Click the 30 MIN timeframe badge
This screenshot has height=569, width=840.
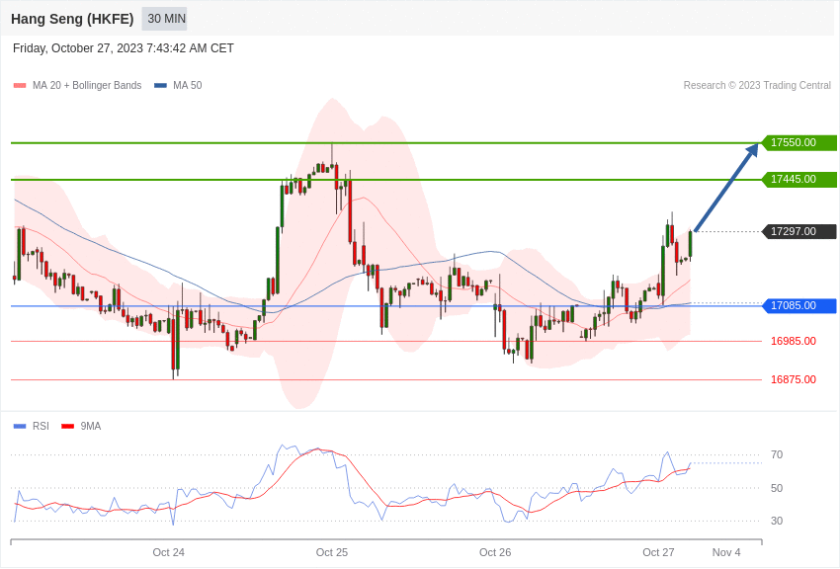point(164,19)
